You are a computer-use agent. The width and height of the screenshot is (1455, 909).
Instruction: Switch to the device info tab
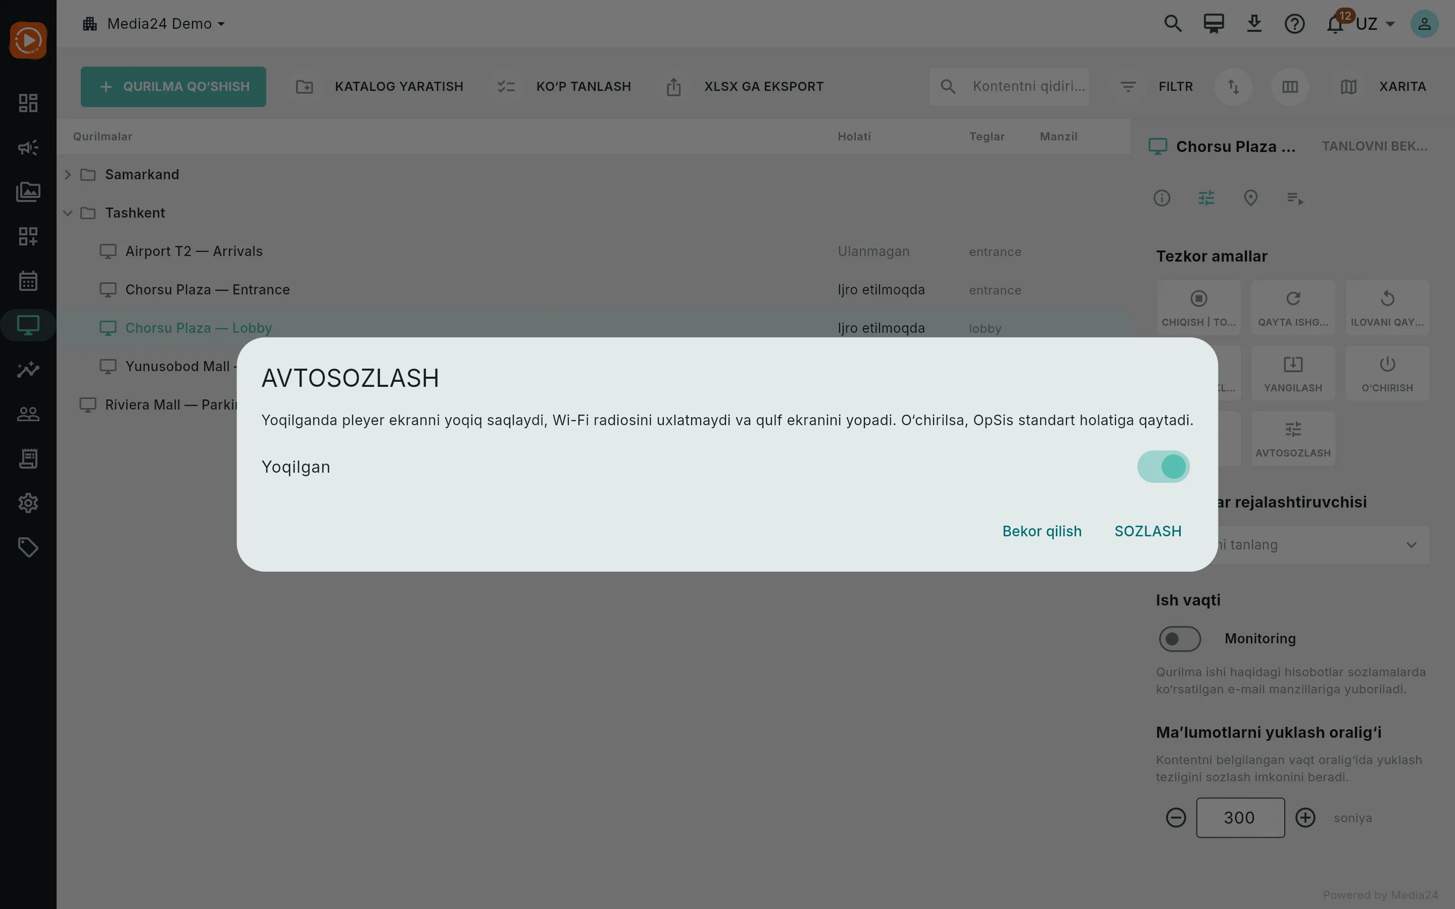[x=1161, y=198]
